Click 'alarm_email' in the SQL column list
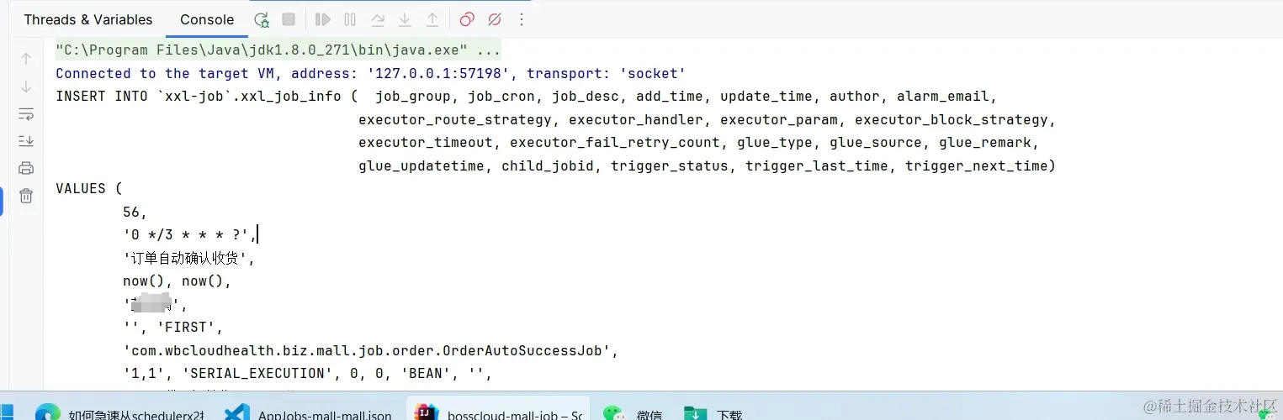 942,97
